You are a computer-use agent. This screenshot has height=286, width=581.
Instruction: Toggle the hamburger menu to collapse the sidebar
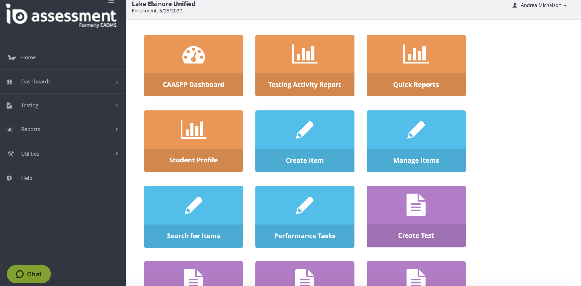pos(111,2)
